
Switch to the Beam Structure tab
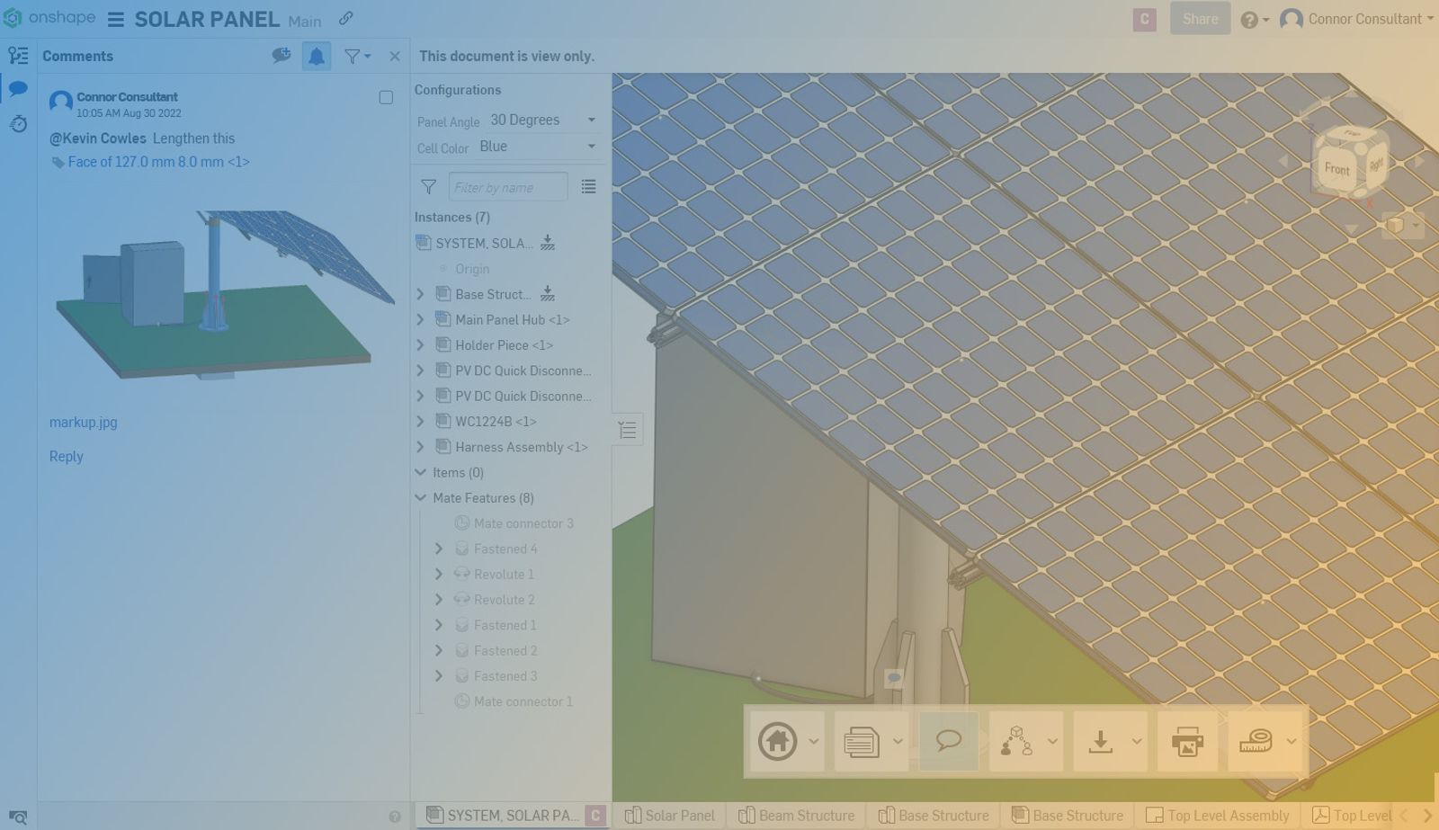coord(797,816)
